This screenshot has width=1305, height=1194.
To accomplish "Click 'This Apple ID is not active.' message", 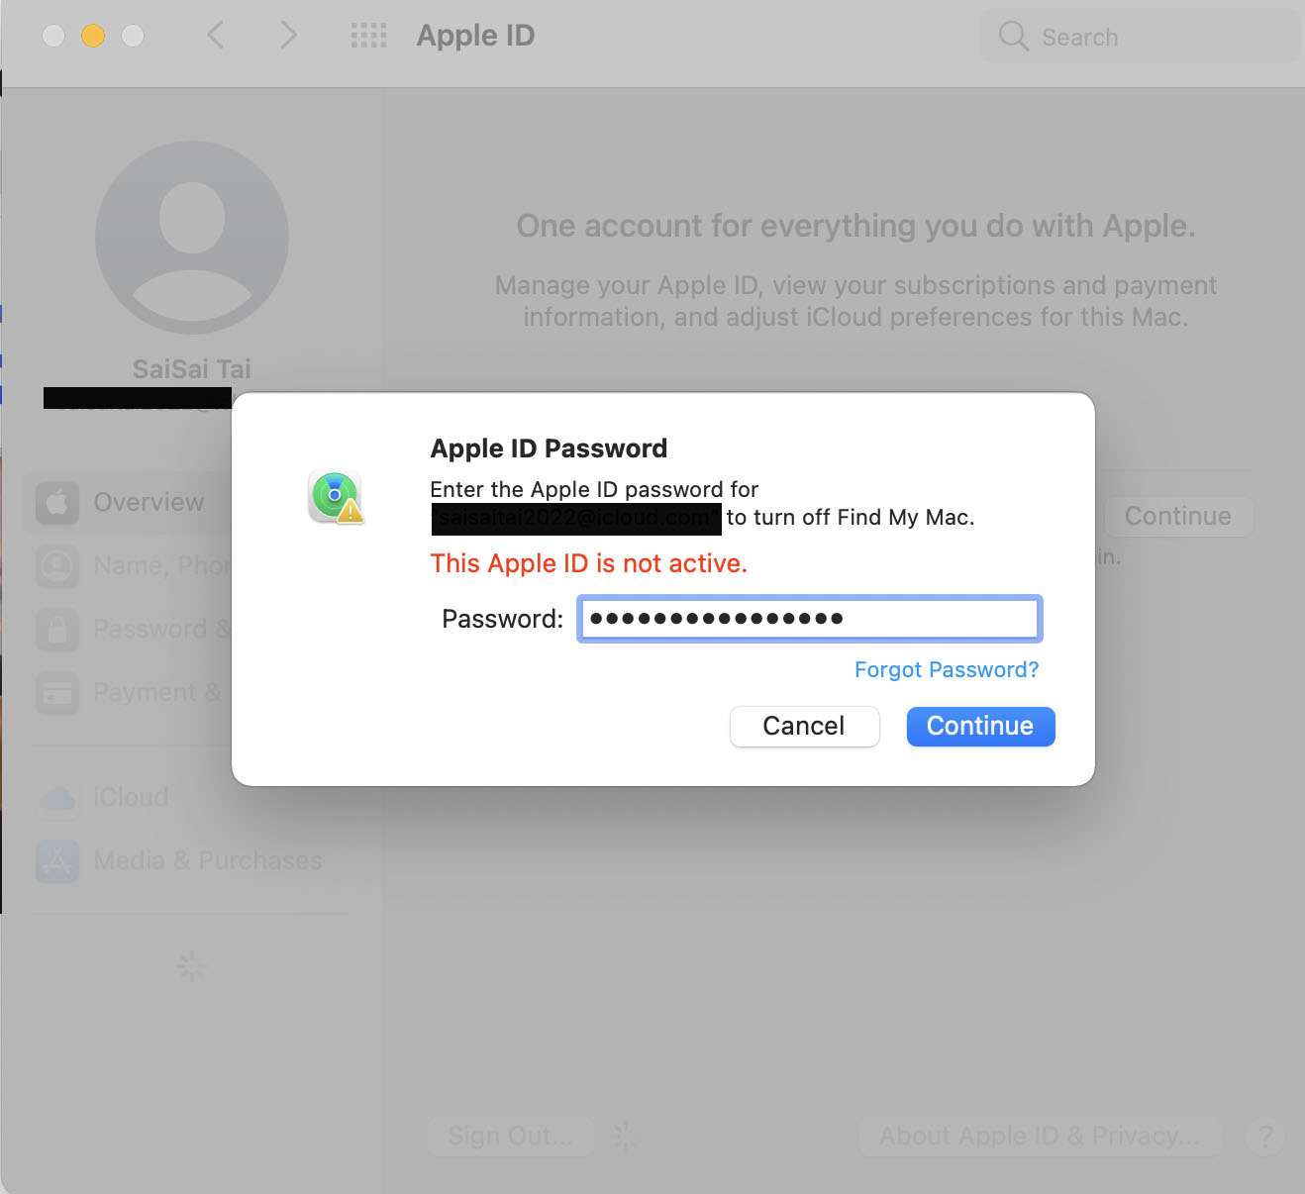I will (x=589, y=563).
